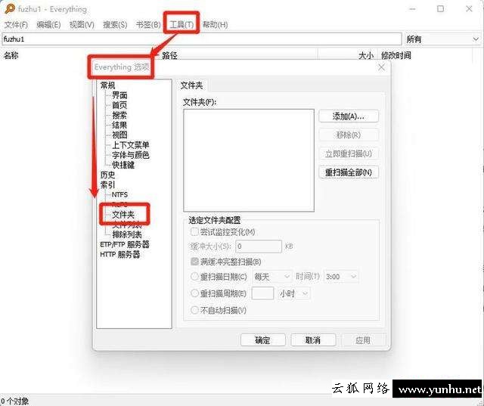Screen dimensions: 484x406
Task: Select the 不自动扫描(V) radio button
Action: pos(194,310)
